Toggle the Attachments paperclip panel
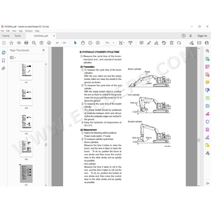Screen dimensions: 211x211 coord(4,68)
